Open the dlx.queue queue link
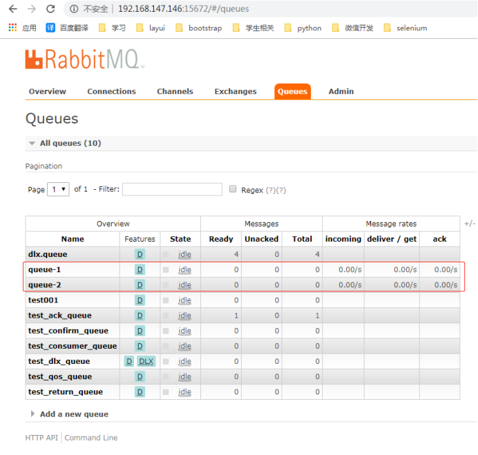This screenshot has height=455, width=478. click(48, 255)
